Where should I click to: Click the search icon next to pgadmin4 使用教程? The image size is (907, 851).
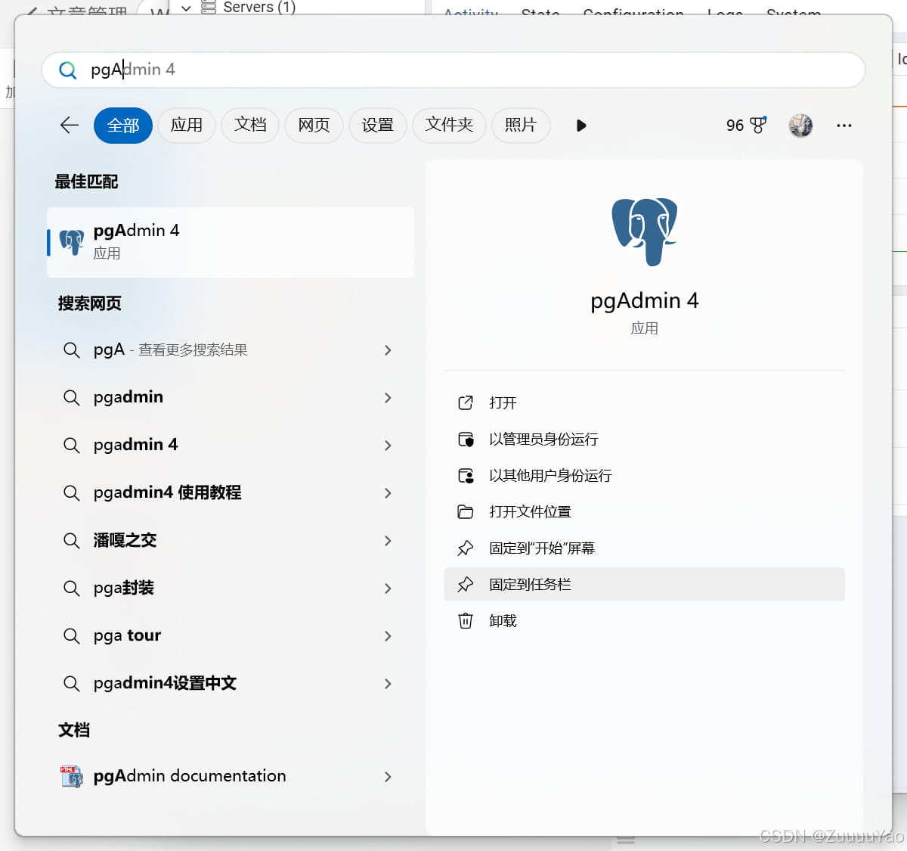72,493
